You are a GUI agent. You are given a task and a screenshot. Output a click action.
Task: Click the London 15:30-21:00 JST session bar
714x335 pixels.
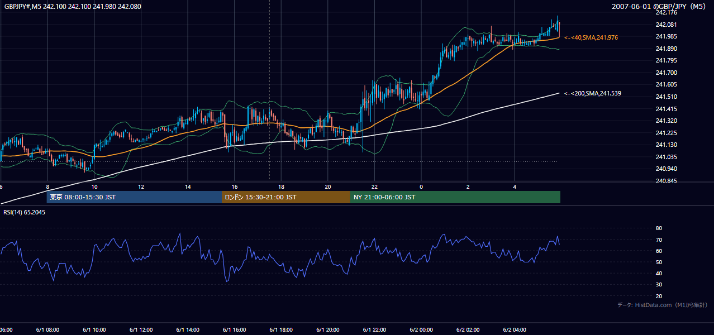point(286,197)
